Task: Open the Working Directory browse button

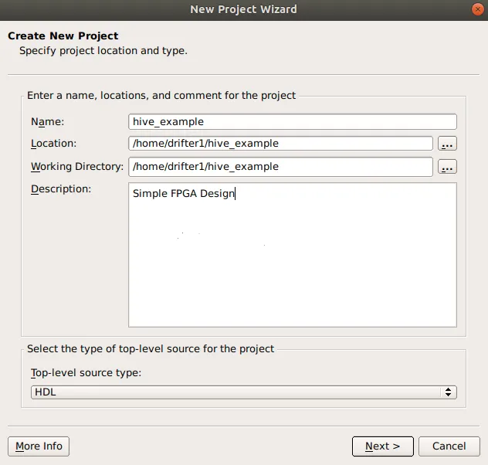Action: [447, 167]
